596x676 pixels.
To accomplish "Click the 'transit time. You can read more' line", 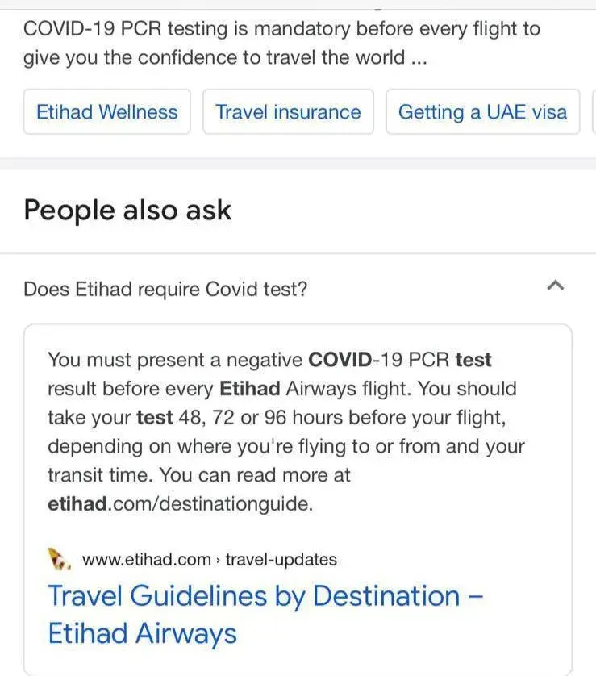I will [x=199, y=475].
